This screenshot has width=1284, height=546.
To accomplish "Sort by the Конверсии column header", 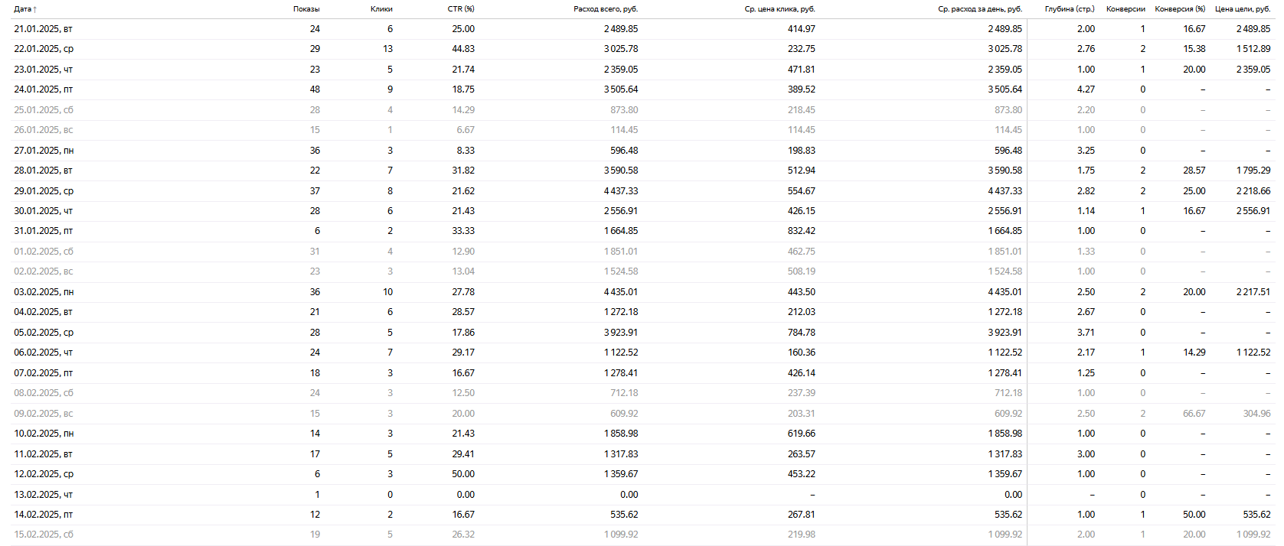I will click(1126, 9).
